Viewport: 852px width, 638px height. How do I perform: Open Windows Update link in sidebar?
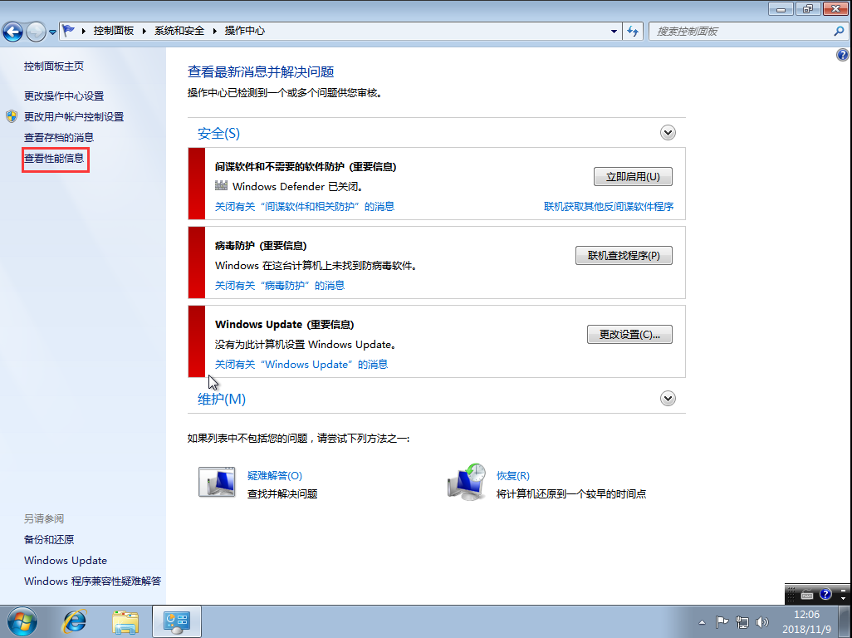point(66,560)
